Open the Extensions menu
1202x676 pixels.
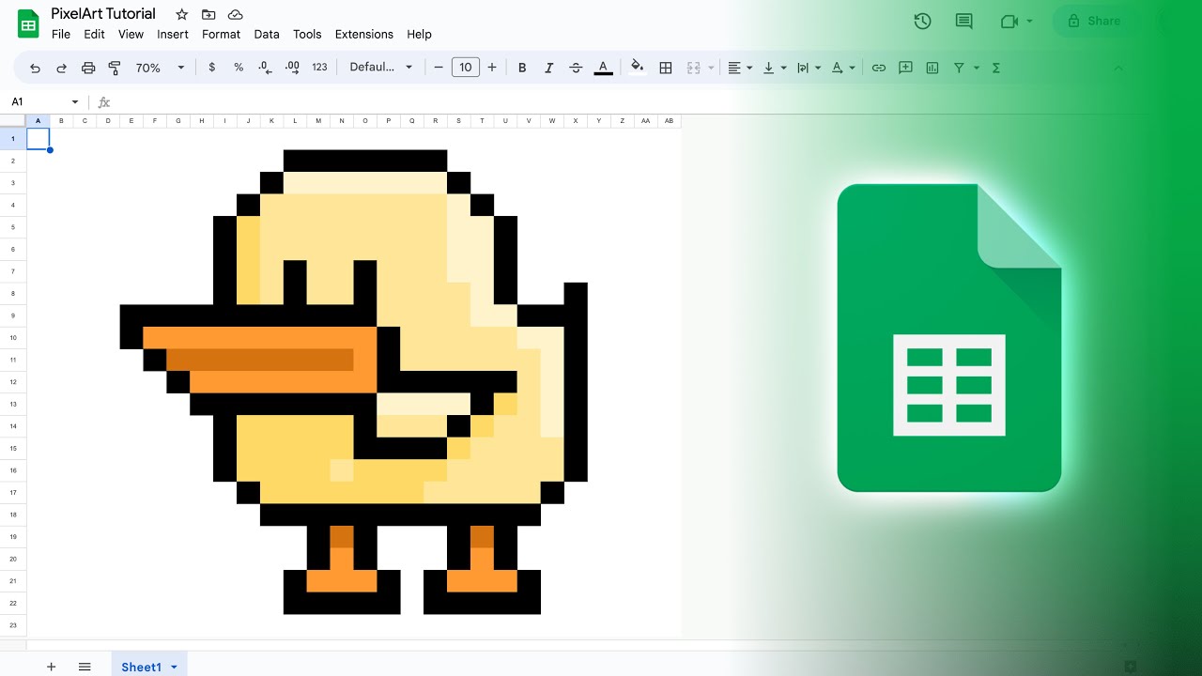click(364, 34)
